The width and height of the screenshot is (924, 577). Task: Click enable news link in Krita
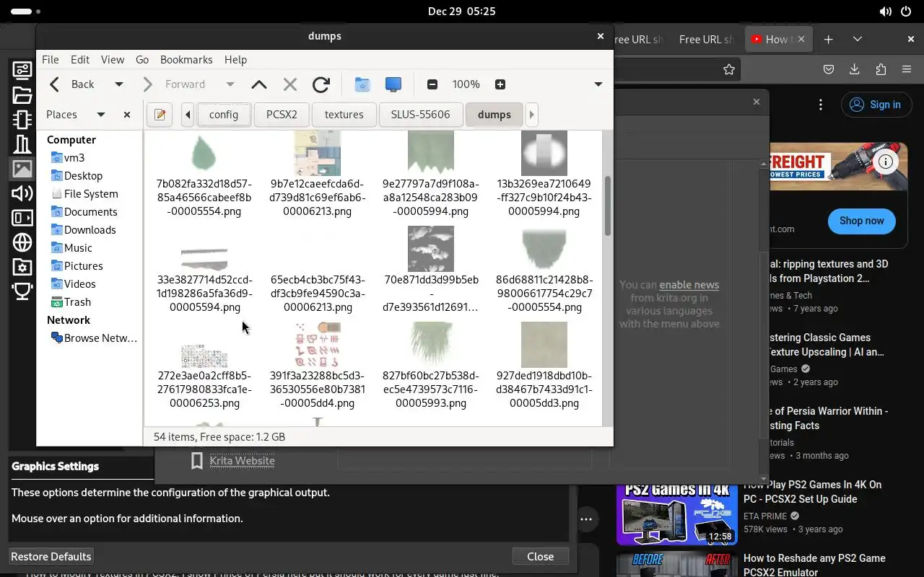pyautogui.click(x=689, y=285)
